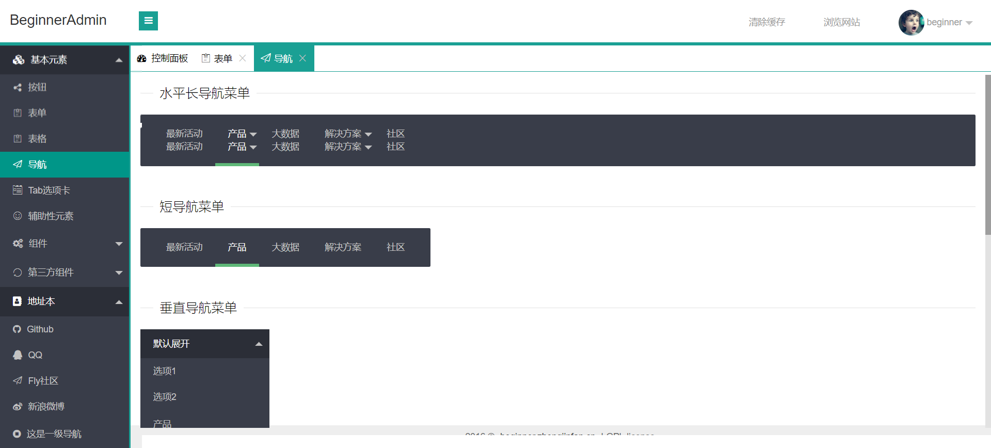This screenshot has width=991, height=448.
Task: Click the circle icon beside 这是一级导航
Action: 17,434
